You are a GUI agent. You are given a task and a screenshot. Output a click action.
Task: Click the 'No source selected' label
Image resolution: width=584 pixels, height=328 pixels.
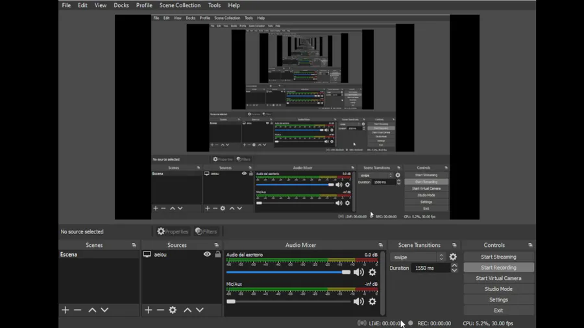point(82,231)
